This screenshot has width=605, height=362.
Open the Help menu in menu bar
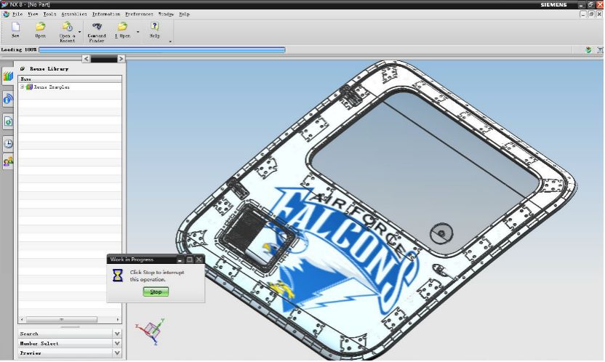(184, 15)
